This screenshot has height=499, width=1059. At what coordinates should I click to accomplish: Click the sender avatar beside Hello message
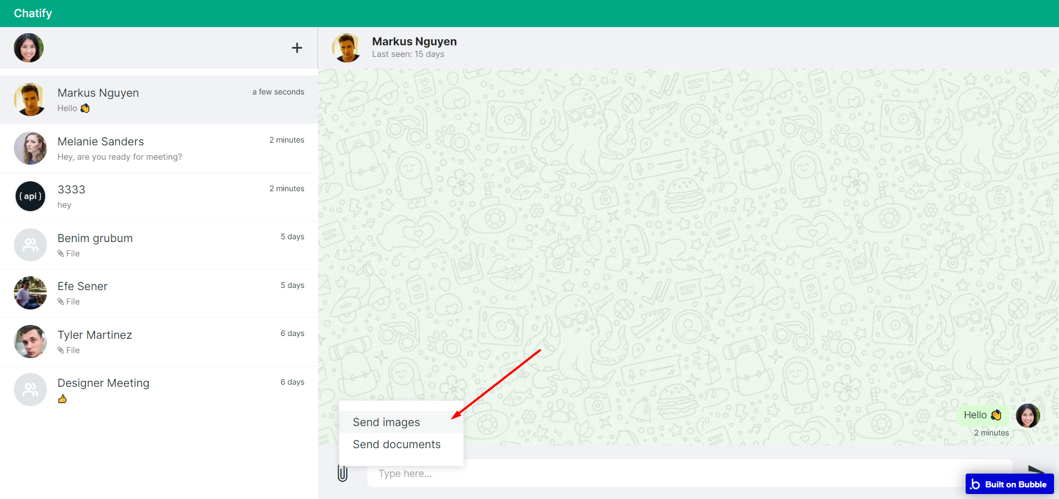tap(1028, 416)
